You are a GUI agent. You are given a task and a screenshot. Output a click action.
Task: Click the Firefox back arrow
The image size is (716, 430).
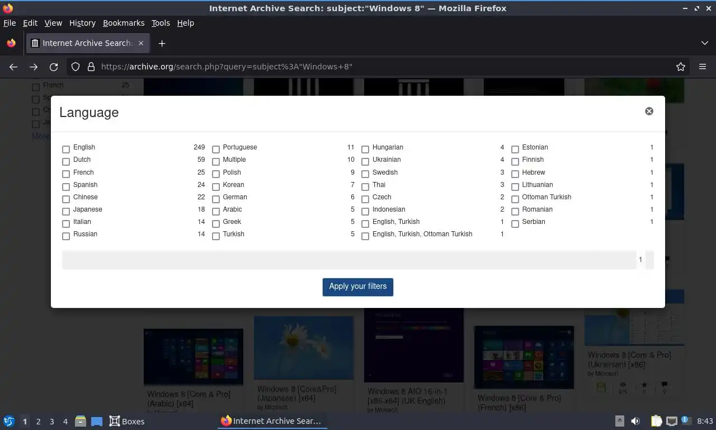13,67
